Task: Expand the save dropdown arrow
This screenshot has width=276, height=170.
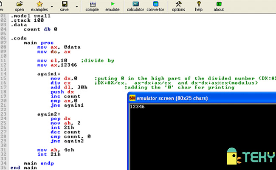Action: (x=77, y=7)
